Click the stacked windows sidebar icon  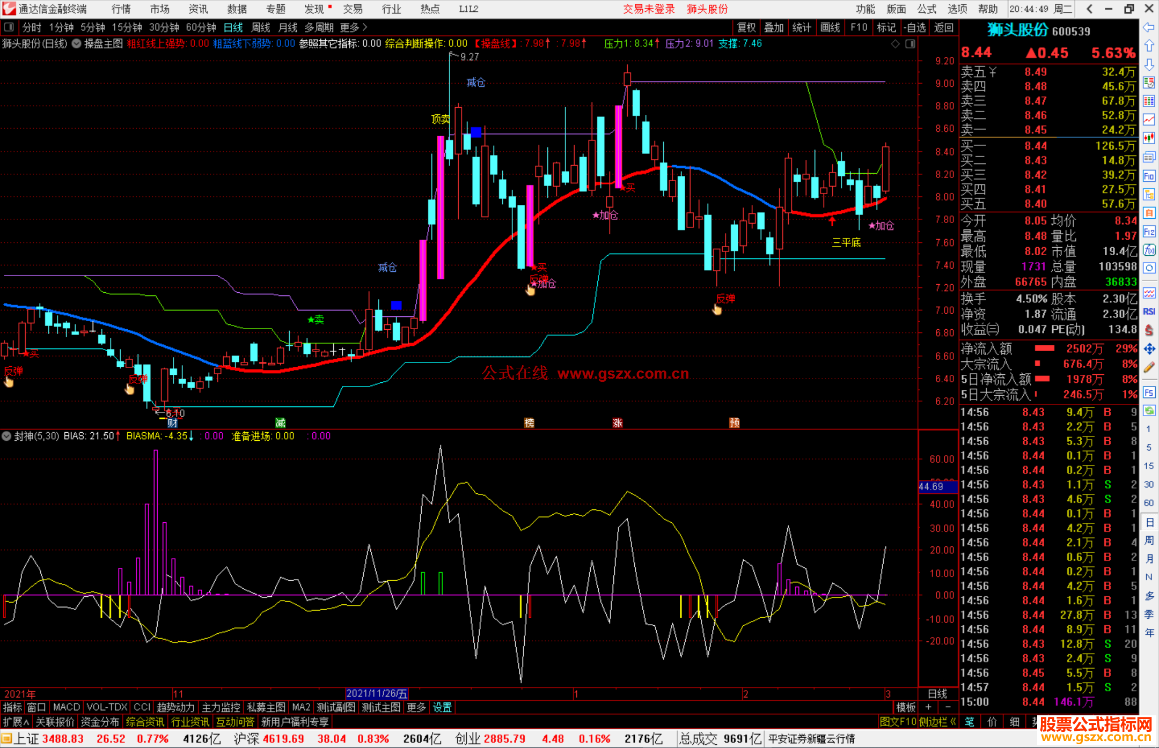pyautogui.click(x=1149, y=157)
